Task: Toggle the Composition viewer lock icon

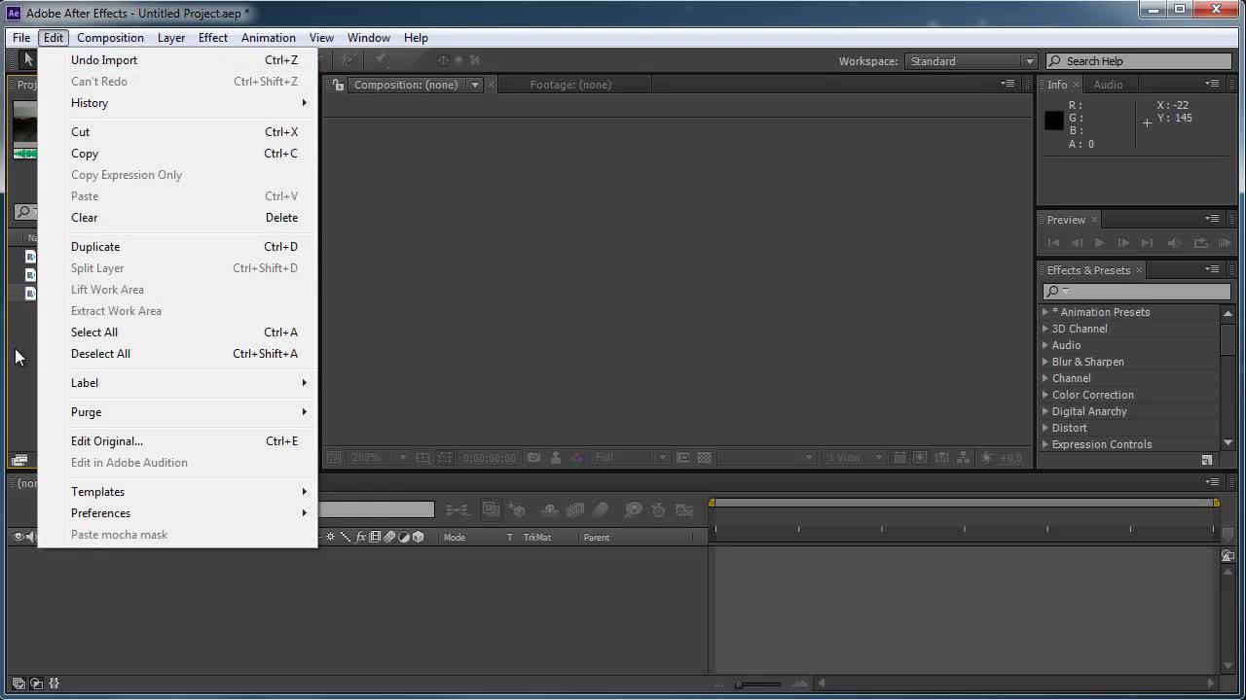Action: pyautogui.click(x=338, y=85)
